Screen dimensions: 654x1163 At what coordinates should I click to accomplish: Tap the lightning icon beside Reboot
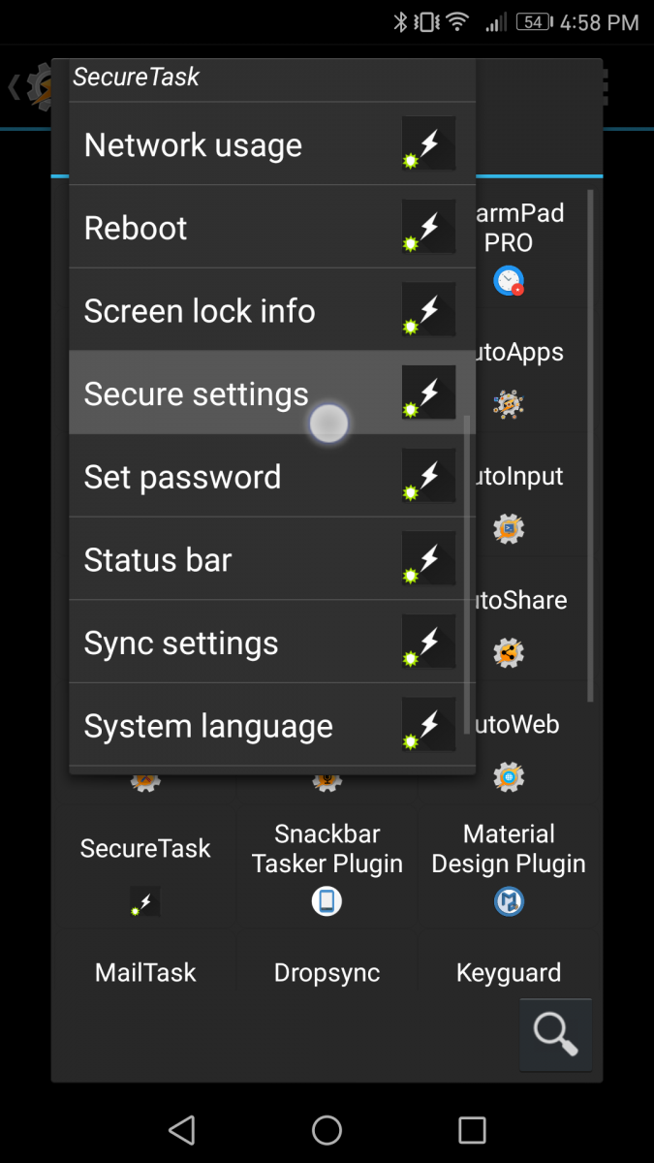coord(428,226)
